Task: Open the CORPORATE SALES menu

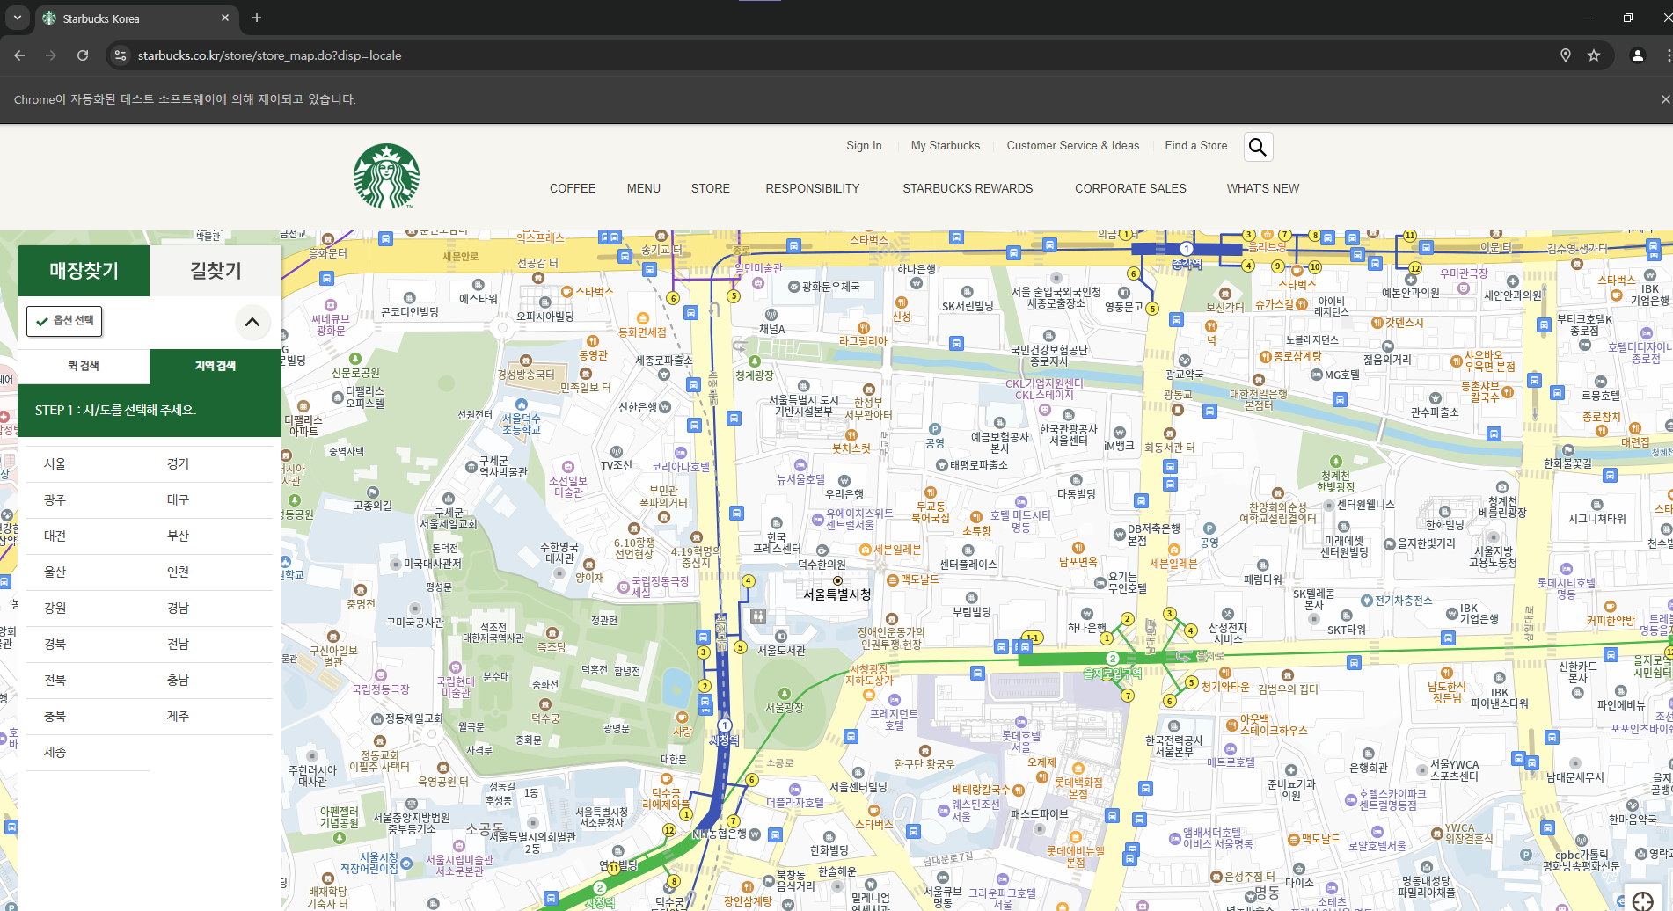Action: pyautogui.click(x=1130, y=188)
